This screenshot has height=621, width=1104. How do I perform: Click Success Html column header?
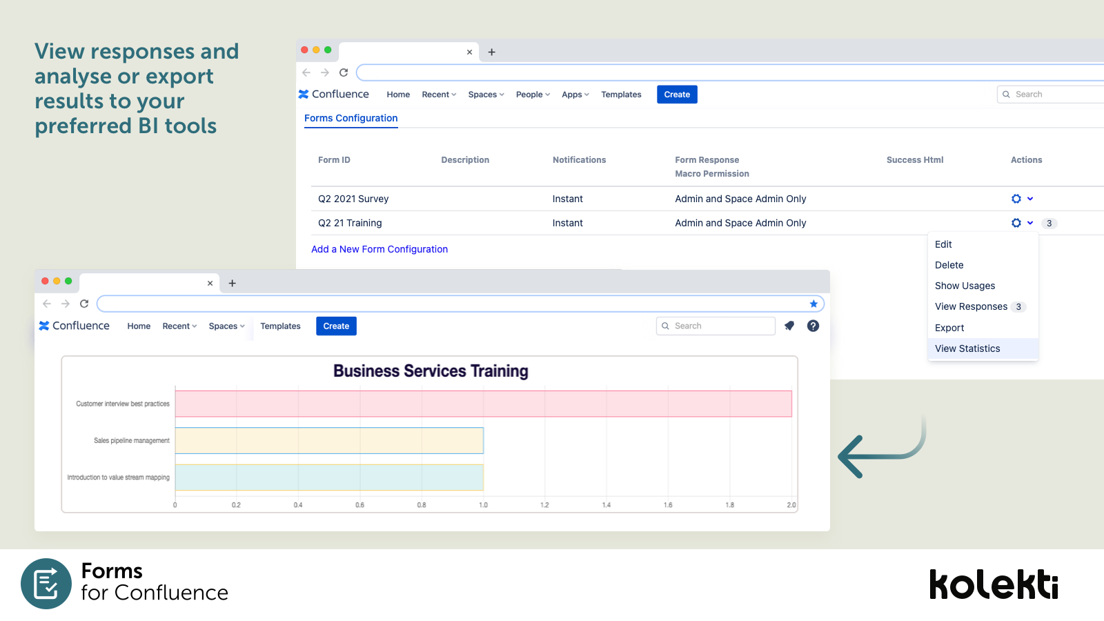(x=915, y=160)
